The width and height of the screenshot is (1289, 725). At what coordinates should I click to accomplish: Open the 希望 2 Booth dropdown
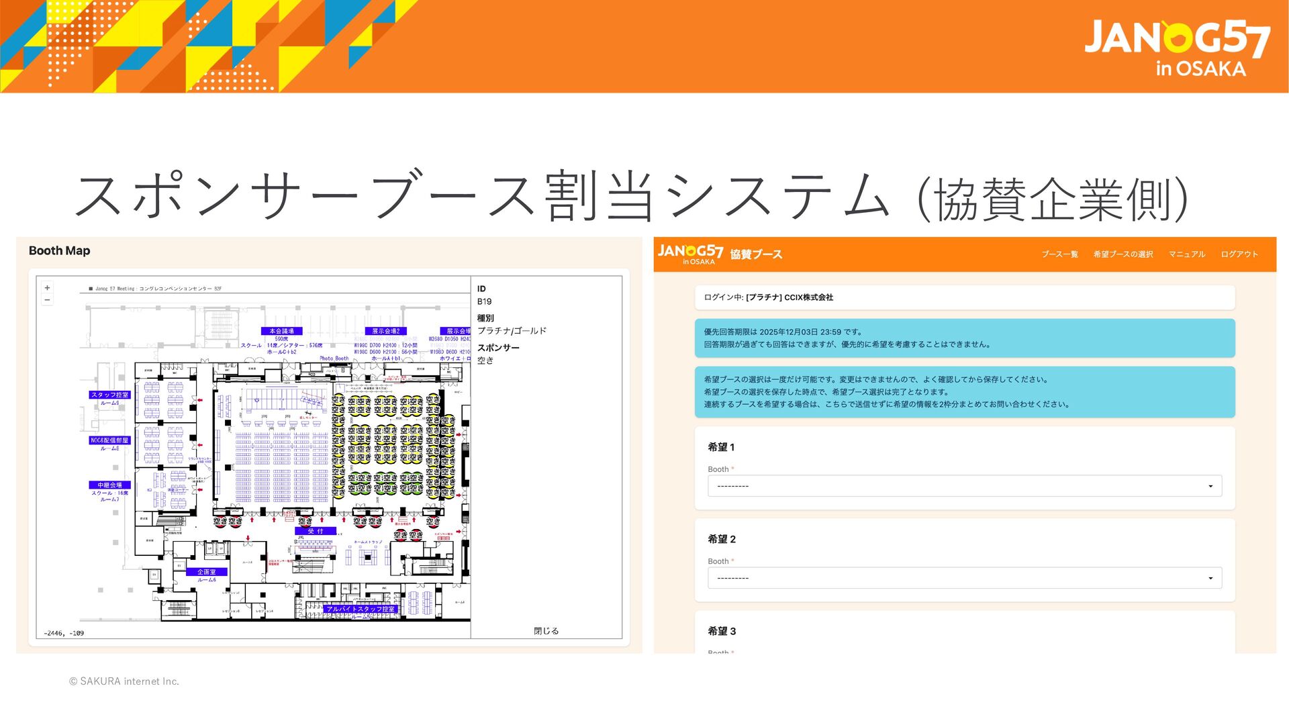[x=964, y=578]
